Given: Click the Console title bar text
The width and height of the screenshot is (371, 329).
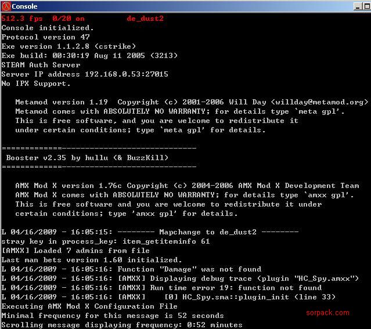Looking at the screenshot, I should [25, 6].
